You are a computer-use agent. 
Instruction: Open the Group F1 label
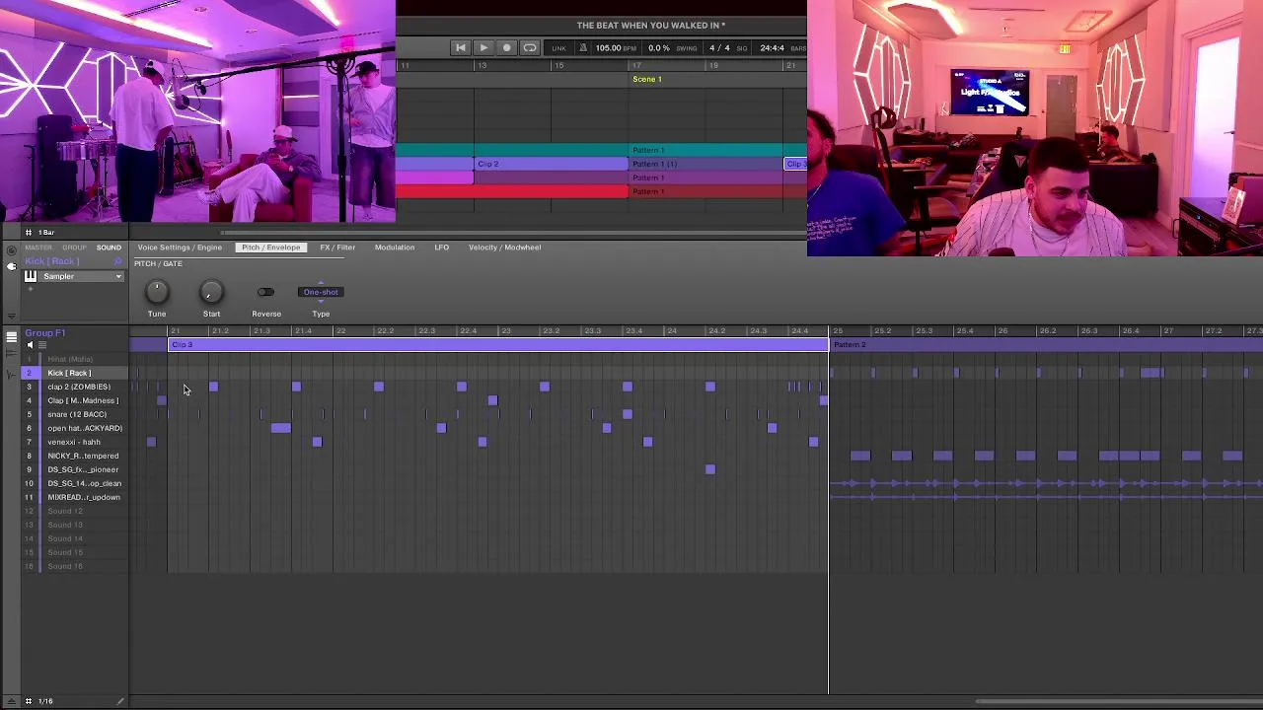pos(45,333)
